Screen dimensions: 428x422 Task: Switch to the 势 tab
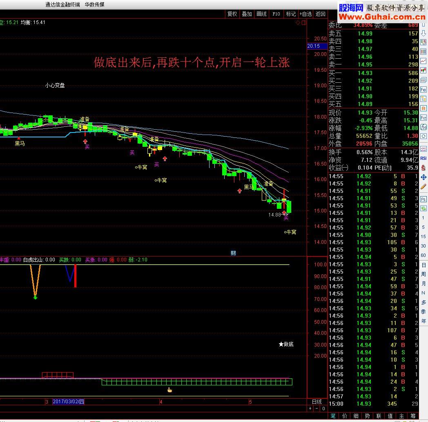(368, 416)
